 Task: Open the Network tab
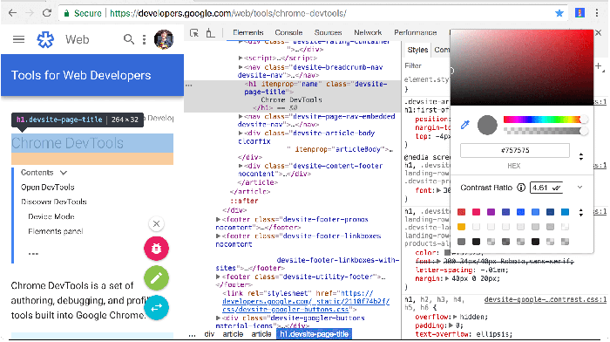368,33
